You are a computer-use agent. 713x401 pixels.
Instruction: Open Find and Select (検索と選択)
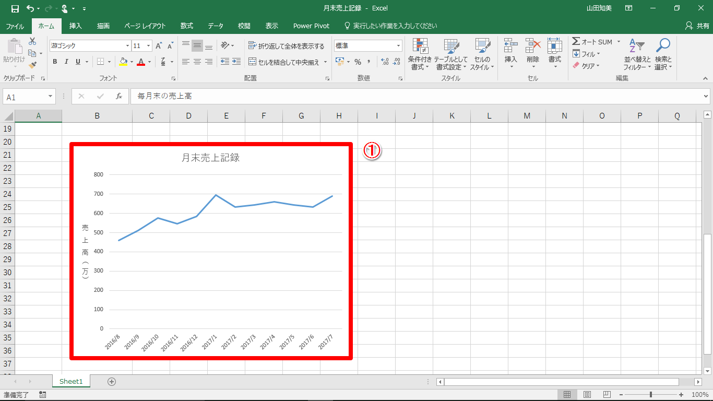pyautogui.click(x=663, y=54)
